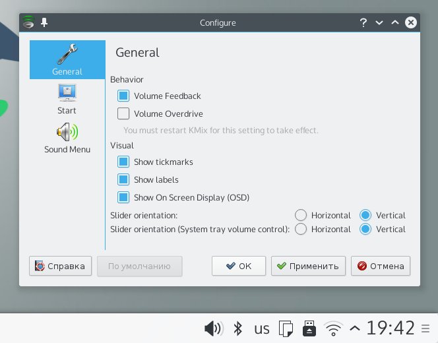Select Horizontal for Slider orientation
The height and width of the screenshot is (343, 438).
pos(301,215)
